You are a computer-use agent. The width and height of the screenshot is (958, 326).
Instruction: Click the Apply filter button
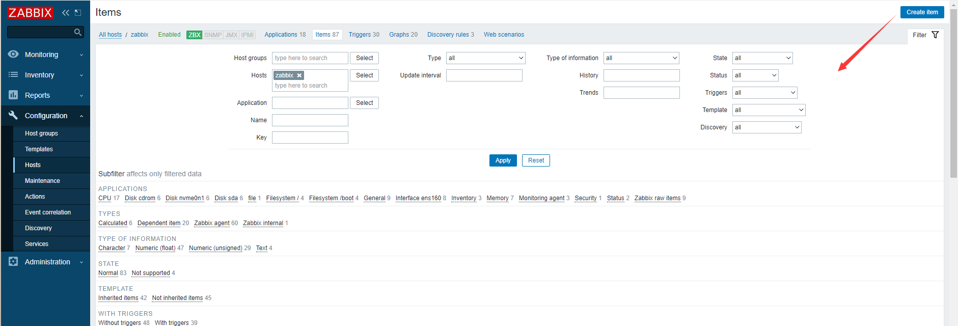tap(503, 160)
